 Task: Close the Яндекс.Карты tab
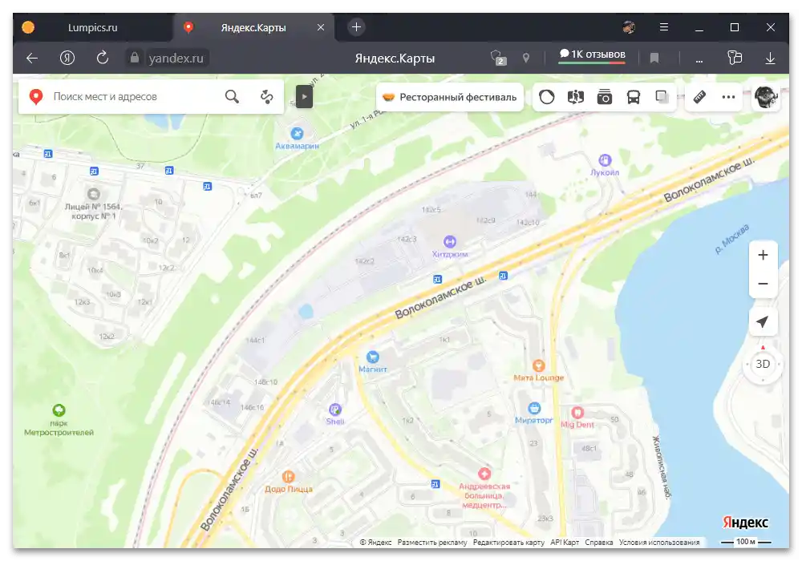click(x=321, y=27)
